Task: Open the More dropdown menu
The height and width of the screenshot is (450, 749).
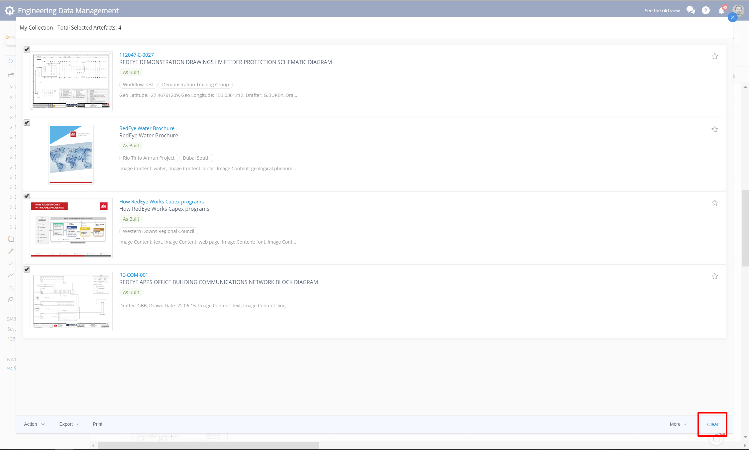Action: point(678,424)
